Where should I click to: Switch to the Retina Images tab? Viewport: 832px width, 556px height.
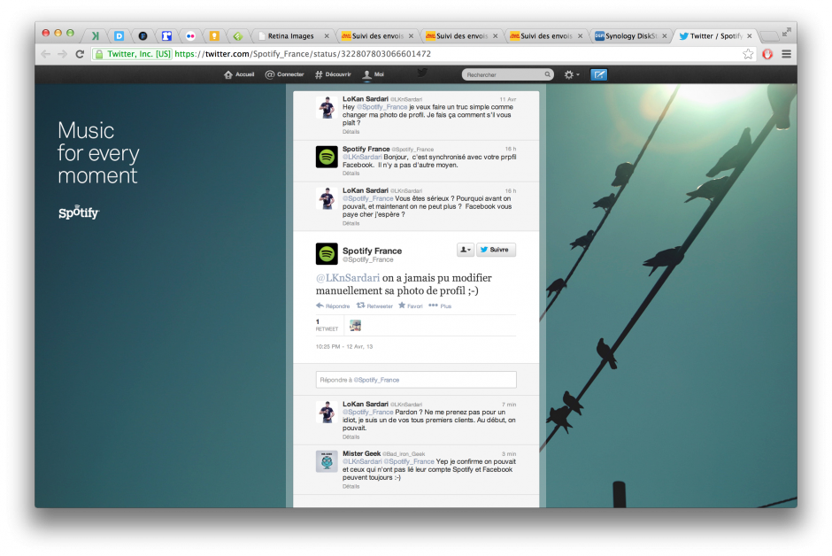pos(290,36)
